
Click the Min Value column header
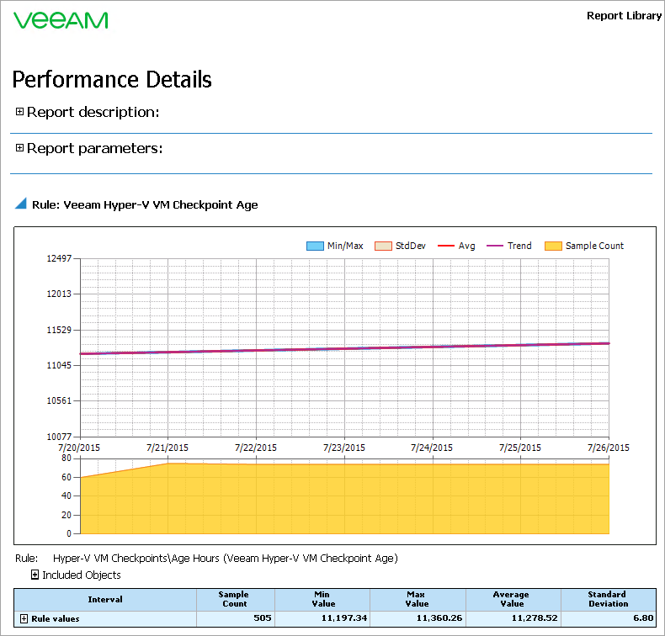tap(322, 599)
